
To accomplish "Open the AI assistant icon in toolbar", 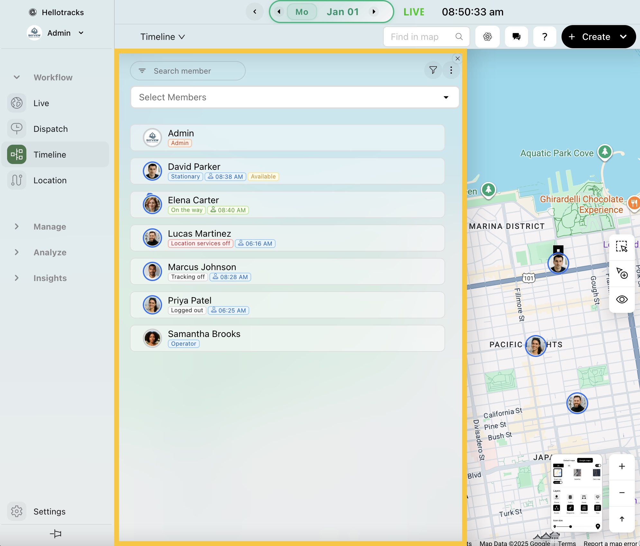I will pyautogui.click(x=487, y=37).
